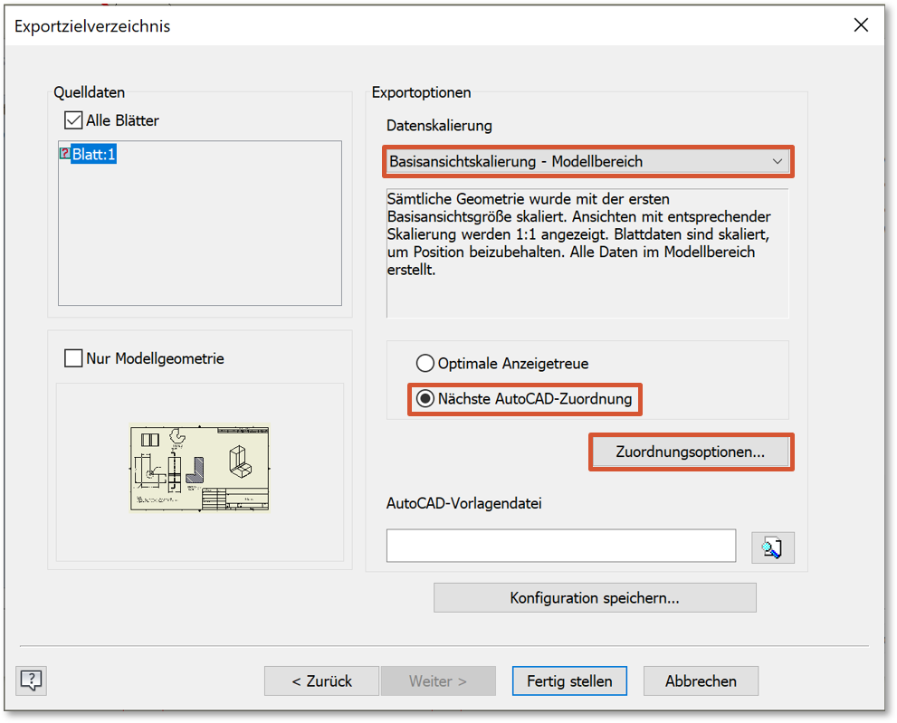Click the AutoCAD-Vorlagendatei input field
897x723 pixels.
coord(561,546)
